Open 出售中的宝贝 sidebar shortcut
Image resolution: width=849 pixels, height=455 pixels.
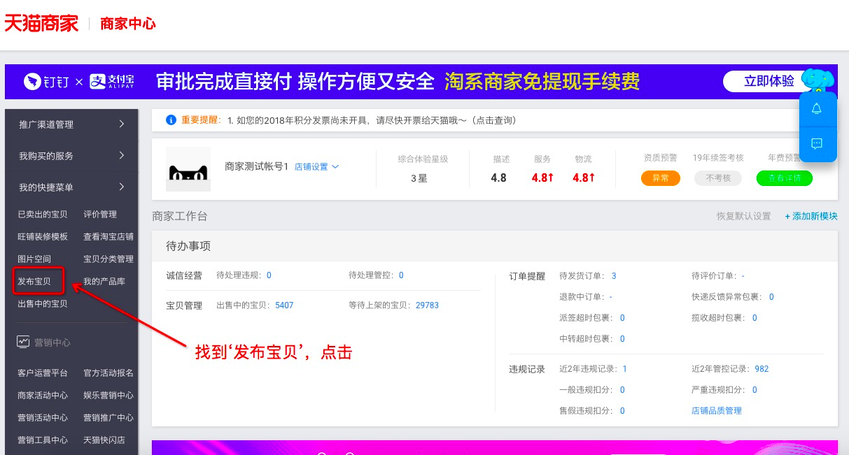point(43,304)
